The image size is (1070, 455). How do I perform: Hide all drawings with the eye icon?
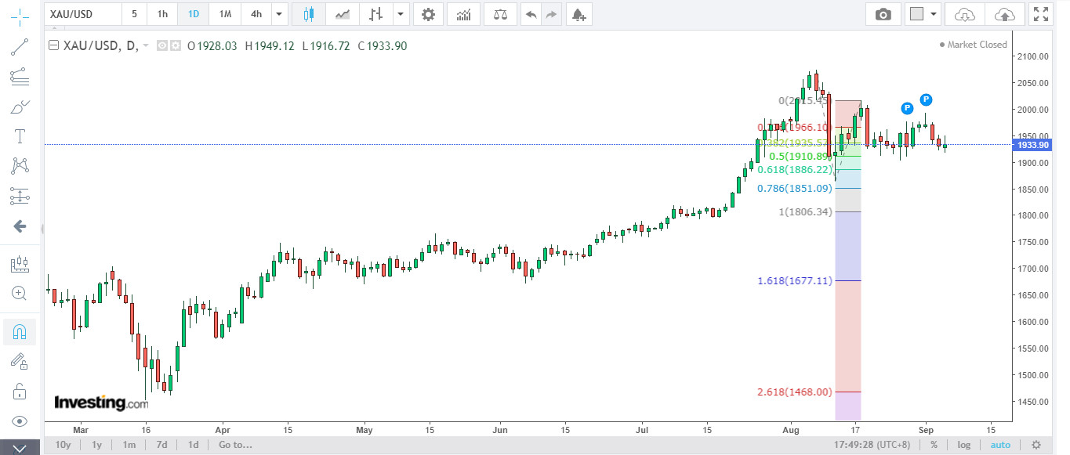tap(20, 421)
